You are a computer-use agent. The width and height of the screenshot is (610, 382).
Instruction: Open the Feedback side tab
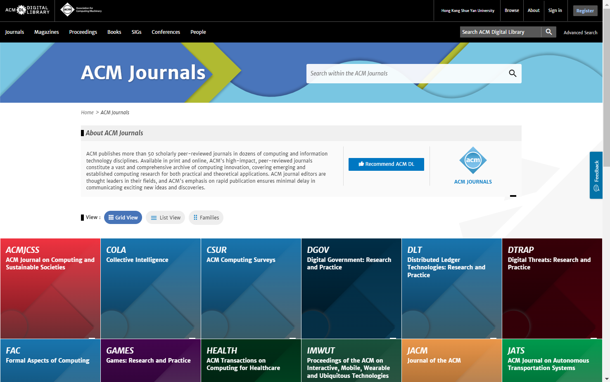coord(596,175)
